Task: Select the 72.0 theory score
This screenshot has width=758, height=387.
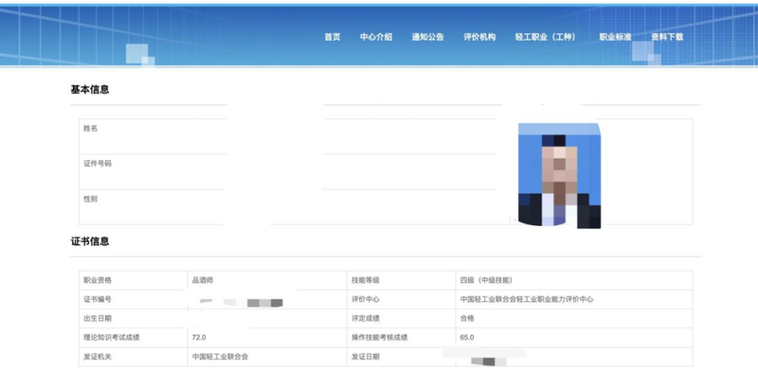Action: [x=199, y=338]
